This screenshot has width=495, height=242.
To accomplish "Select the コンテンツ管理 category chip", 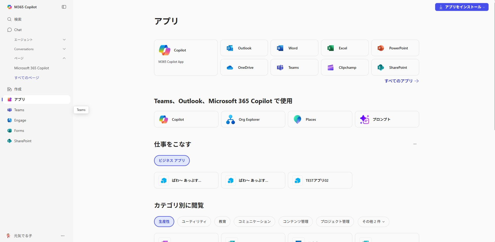I will [x=296, y=222].
